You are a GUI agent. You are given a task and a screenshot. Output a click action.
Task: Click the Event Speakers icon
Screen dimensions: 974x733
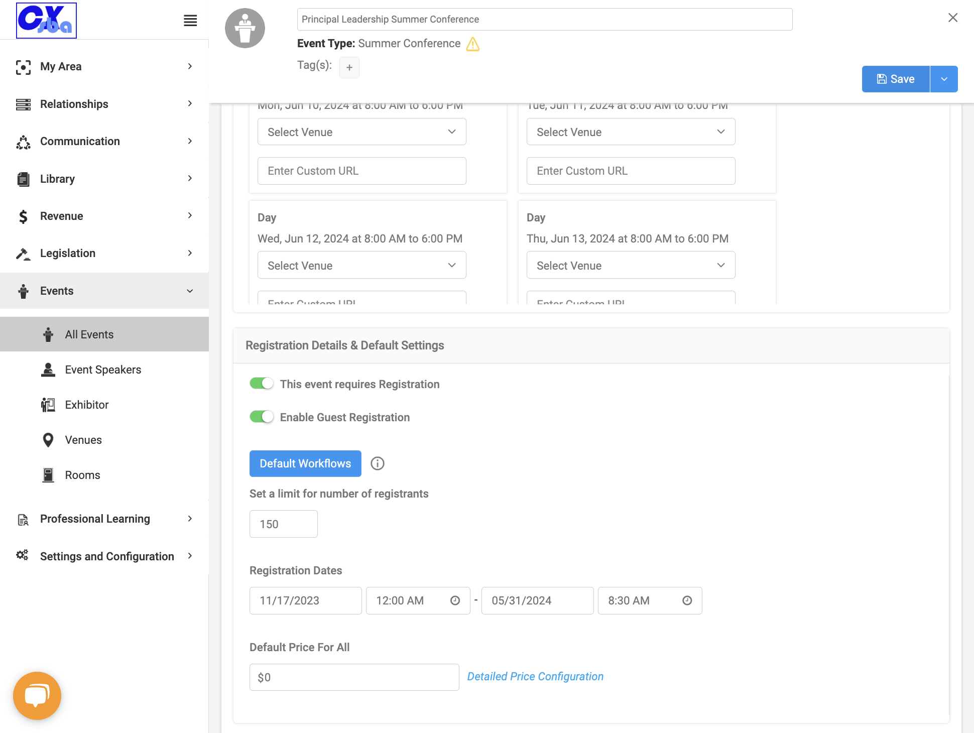[x=48, y=370]
